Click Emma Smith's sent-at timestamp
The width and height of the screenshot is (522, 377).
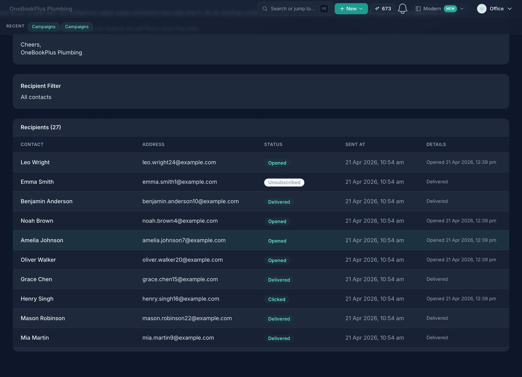click(x=375, y=182)
